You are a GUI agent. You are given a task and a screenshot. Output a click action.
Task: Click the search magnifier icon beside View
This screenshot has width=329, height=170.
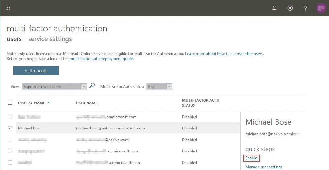pyautogui.click(x=92, y=85)
